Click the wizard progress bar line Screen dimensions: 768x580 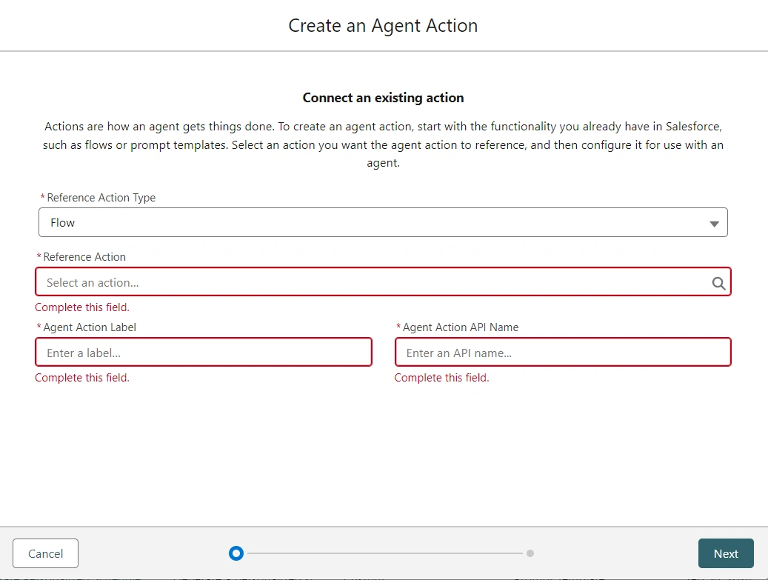pos(385,553)
